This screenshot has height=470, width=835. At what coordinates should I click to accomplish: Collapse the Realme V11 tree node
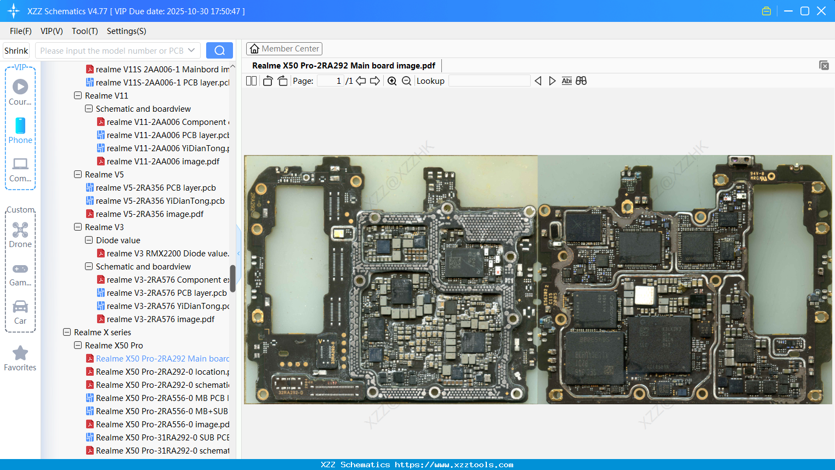(x=78, y=95)
